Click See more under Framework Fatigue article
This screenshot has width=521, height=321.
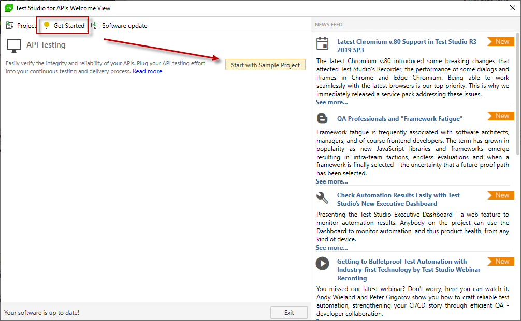coord(331,181)
